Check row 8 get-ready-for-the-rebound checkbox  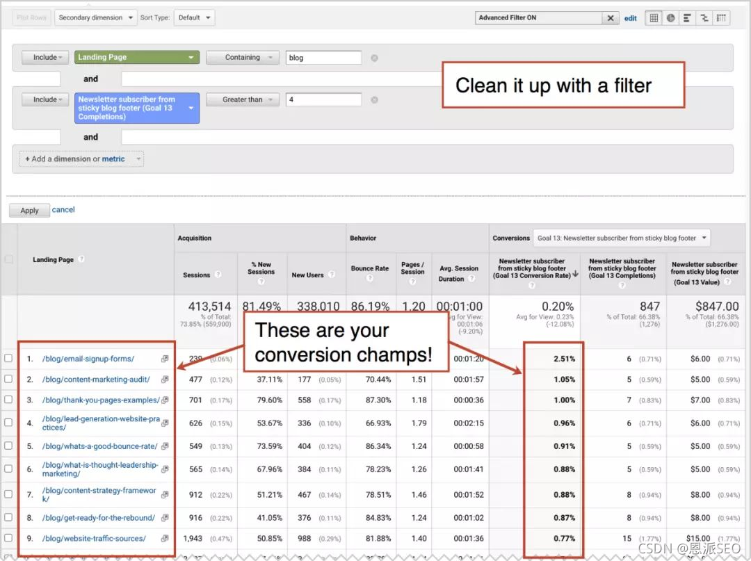coord(8,517)
